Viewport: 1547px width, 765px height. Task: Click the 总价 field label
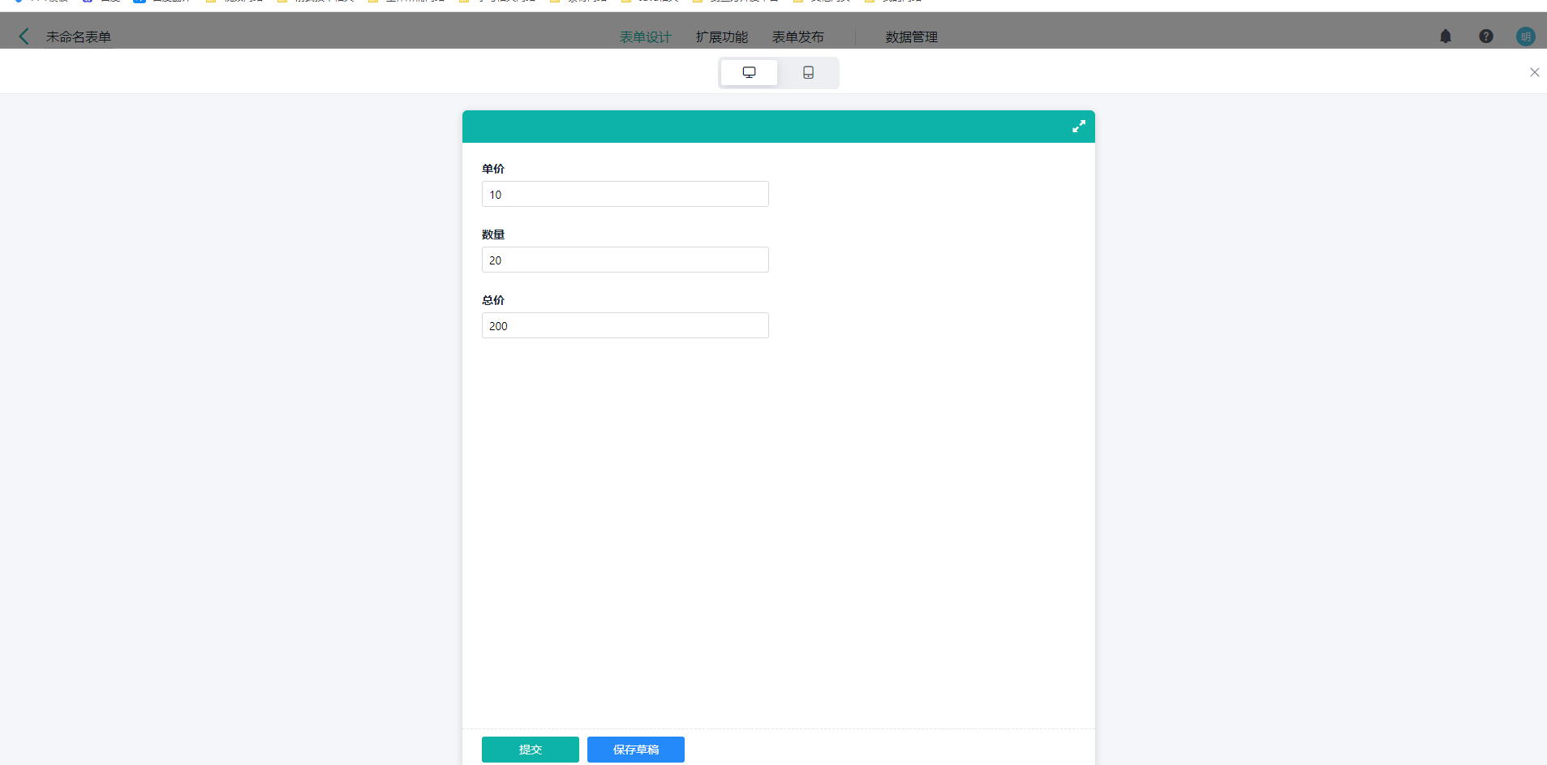493,300
